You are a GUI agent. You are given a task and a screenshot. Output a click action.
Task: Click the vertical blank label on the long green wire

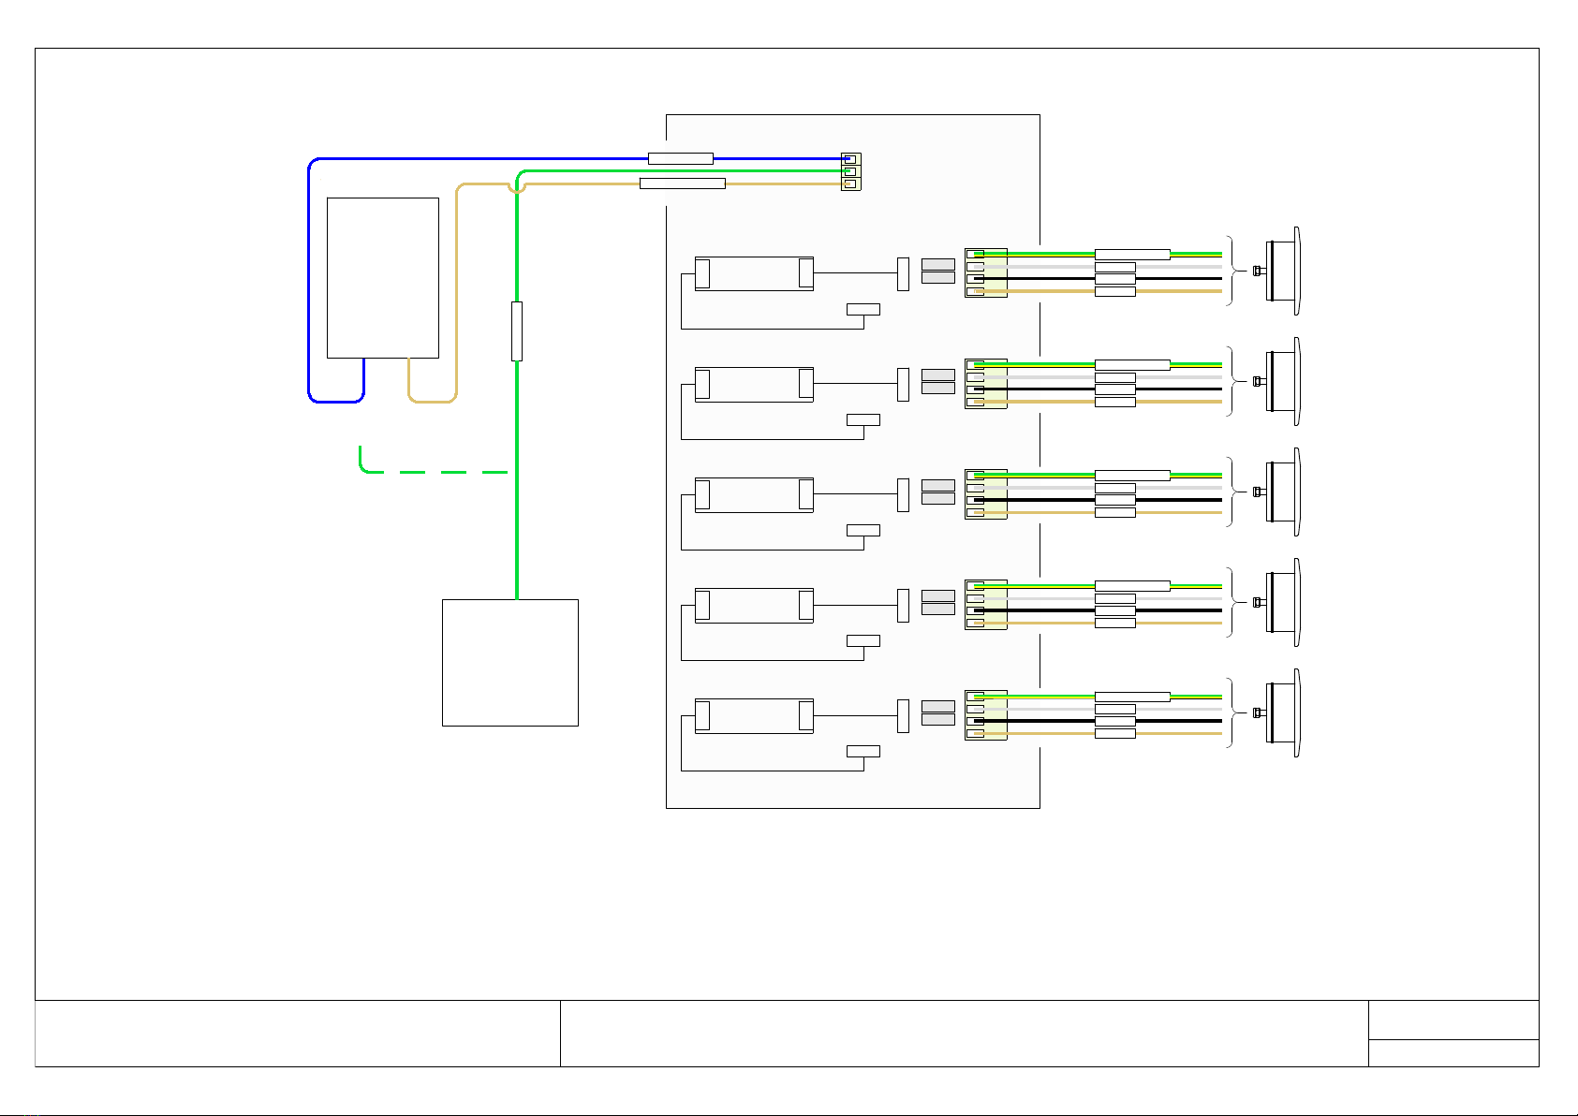click(517, 331)
